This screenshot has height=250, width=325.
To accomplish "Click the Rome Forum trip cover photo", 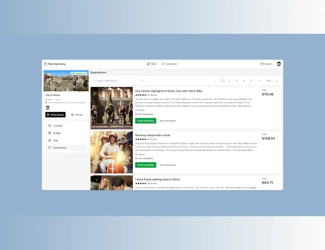I will (66, 81).
